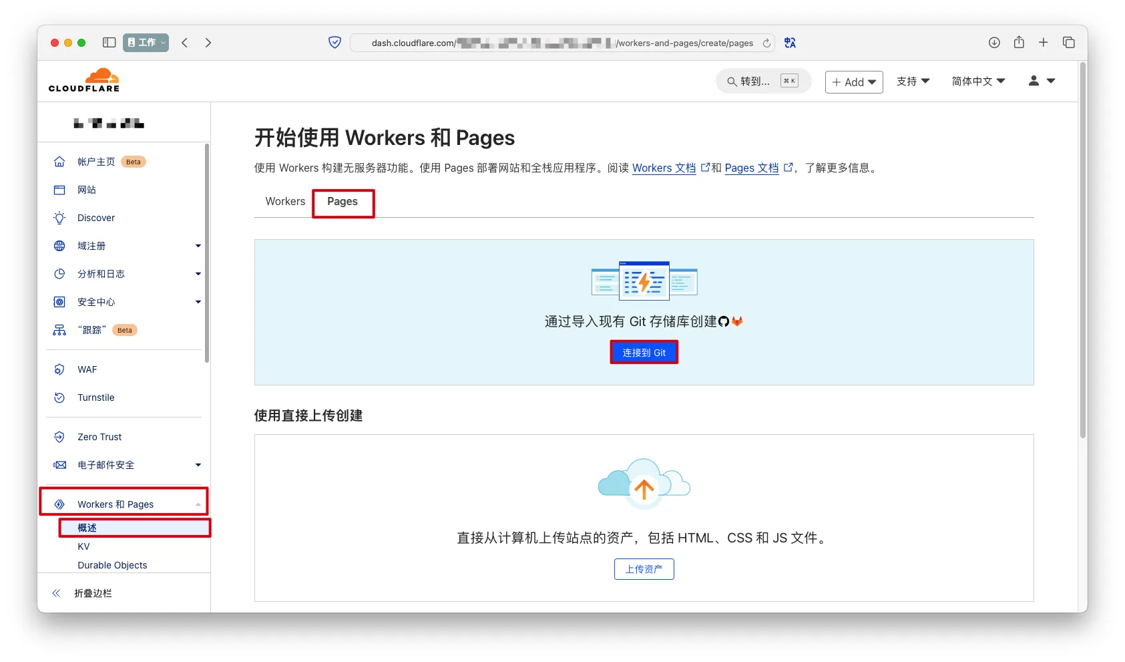Click the Beta badge beside 帐户主页

tap(134, 162)
